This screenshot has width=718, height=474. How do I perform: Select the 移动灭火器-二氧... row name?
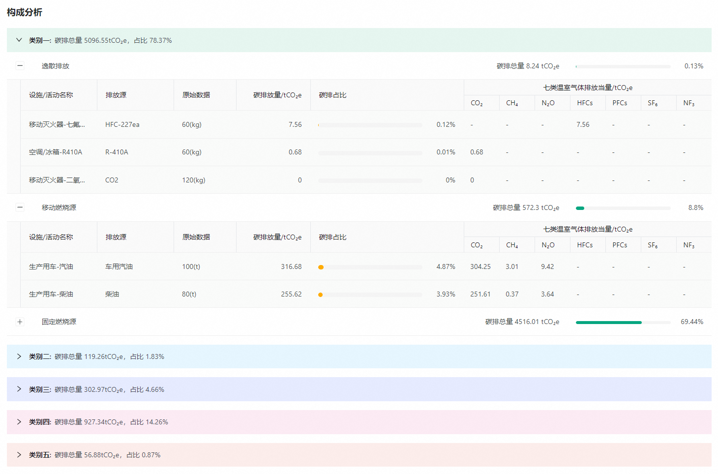[57, 180]
